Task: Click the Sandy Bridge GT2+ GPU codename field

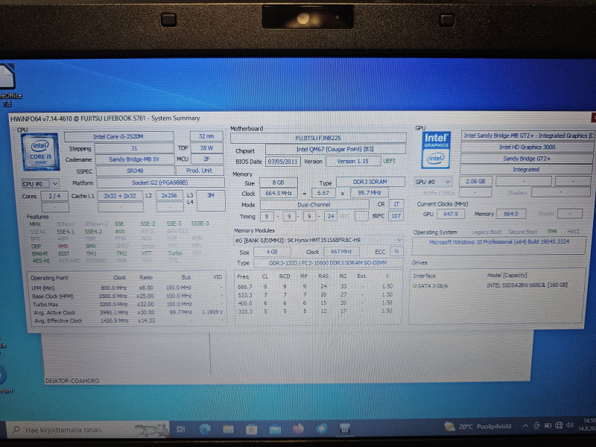Action: 527,159
